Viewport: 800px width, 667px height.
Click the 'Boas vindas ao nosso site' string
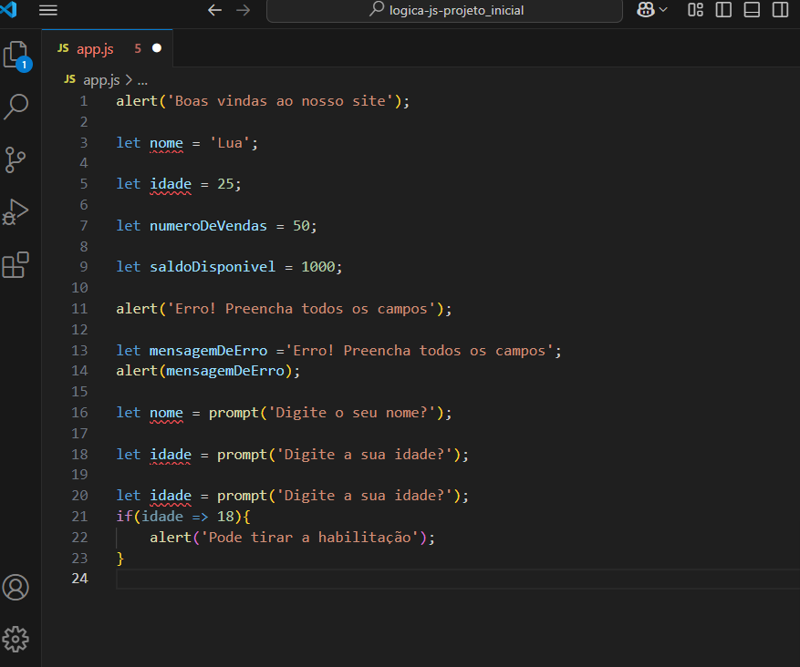point(280,101)
